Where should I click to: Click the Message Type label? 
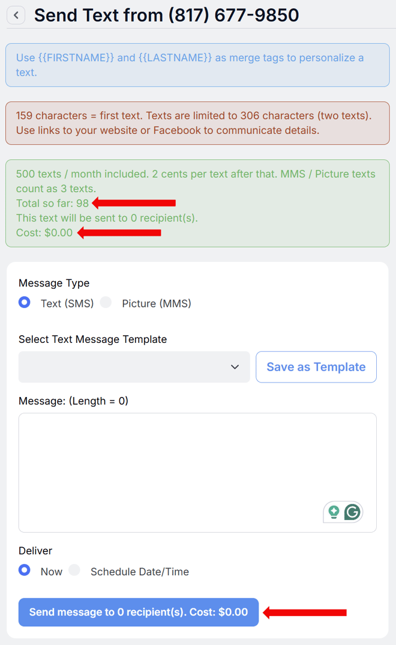(x=53, y=283)
